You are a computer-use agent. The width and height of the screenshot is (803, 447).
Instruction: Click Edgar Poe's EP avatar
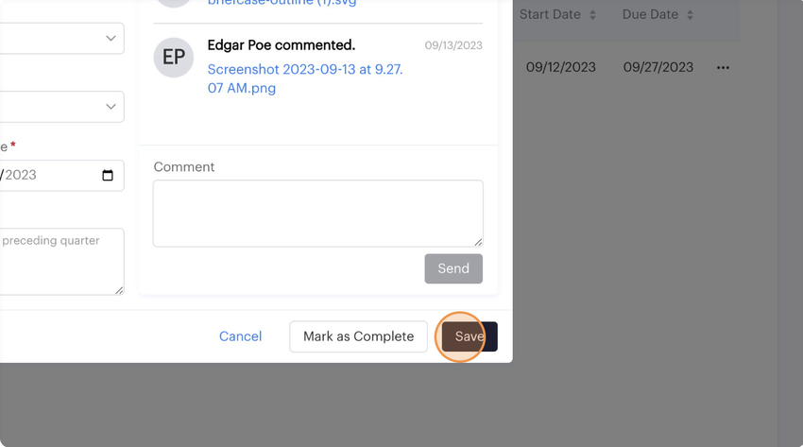tap(174, 58)
